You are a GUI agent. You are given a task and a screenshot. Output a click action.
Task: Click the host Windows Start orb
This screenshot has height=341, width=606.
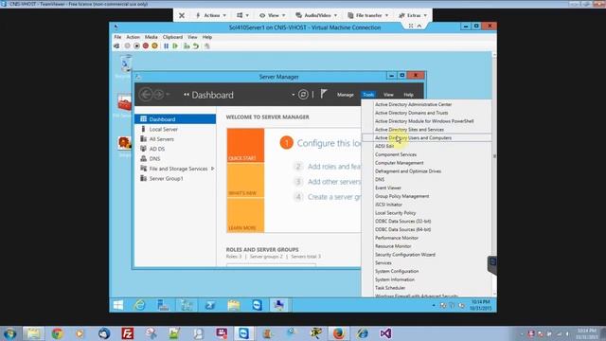pyautogui.click(x=10, y=333)
